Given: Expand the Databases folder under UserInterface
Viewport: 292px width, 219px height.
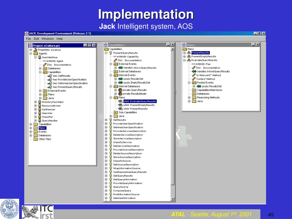Looking at the screenshot, I should (x=40, y=68).
